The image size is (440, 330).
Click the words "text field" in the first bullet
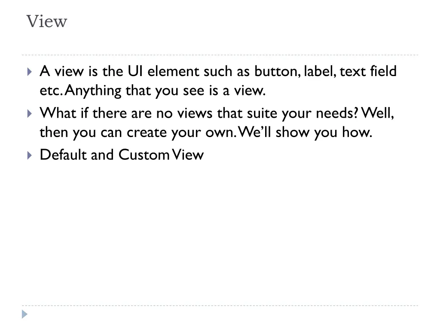[368, 71]
